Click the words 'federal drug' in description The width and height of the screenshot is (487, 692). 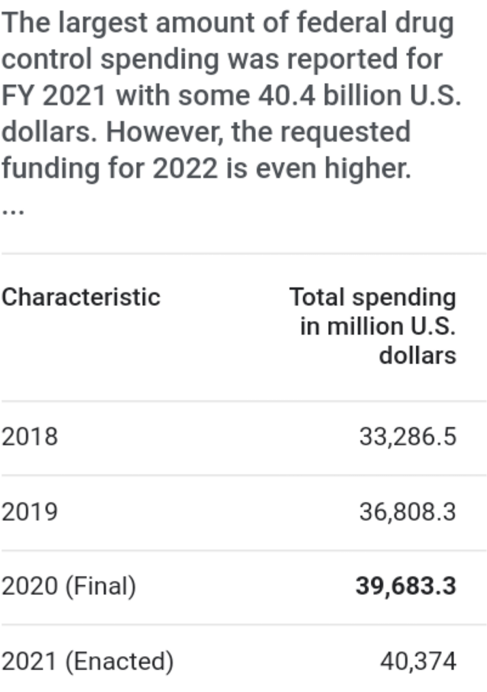tap(375, 23)
